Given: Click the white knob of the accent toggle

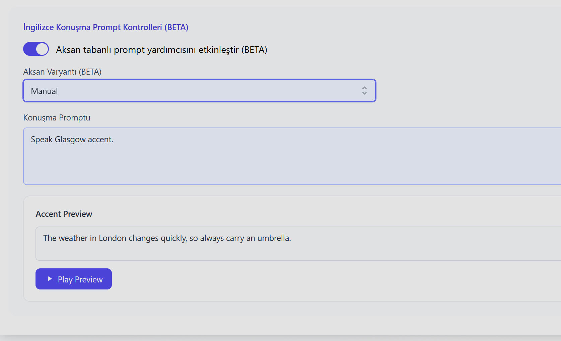Looking at the screenshot, I should coord(42,49).
